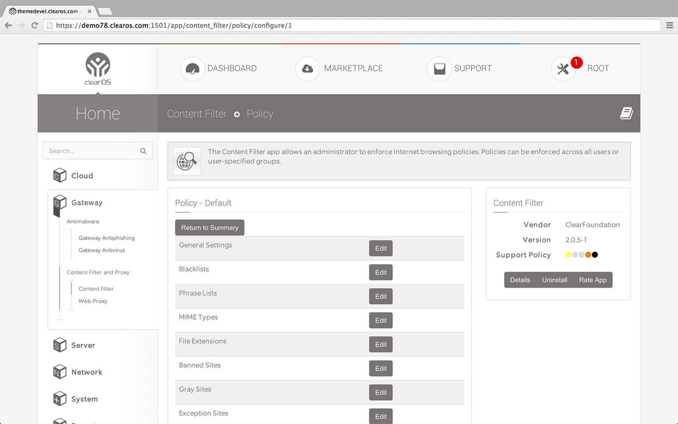Image resolution: width=678 pixels, height=424 pixels.
Task: Click the Rate App button
Action: tap(593, 280)
